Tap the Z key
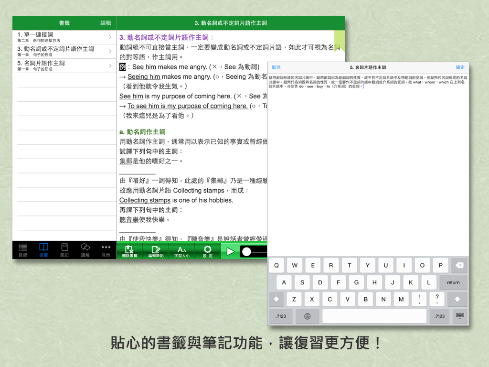489x367 pixels. 294,299
